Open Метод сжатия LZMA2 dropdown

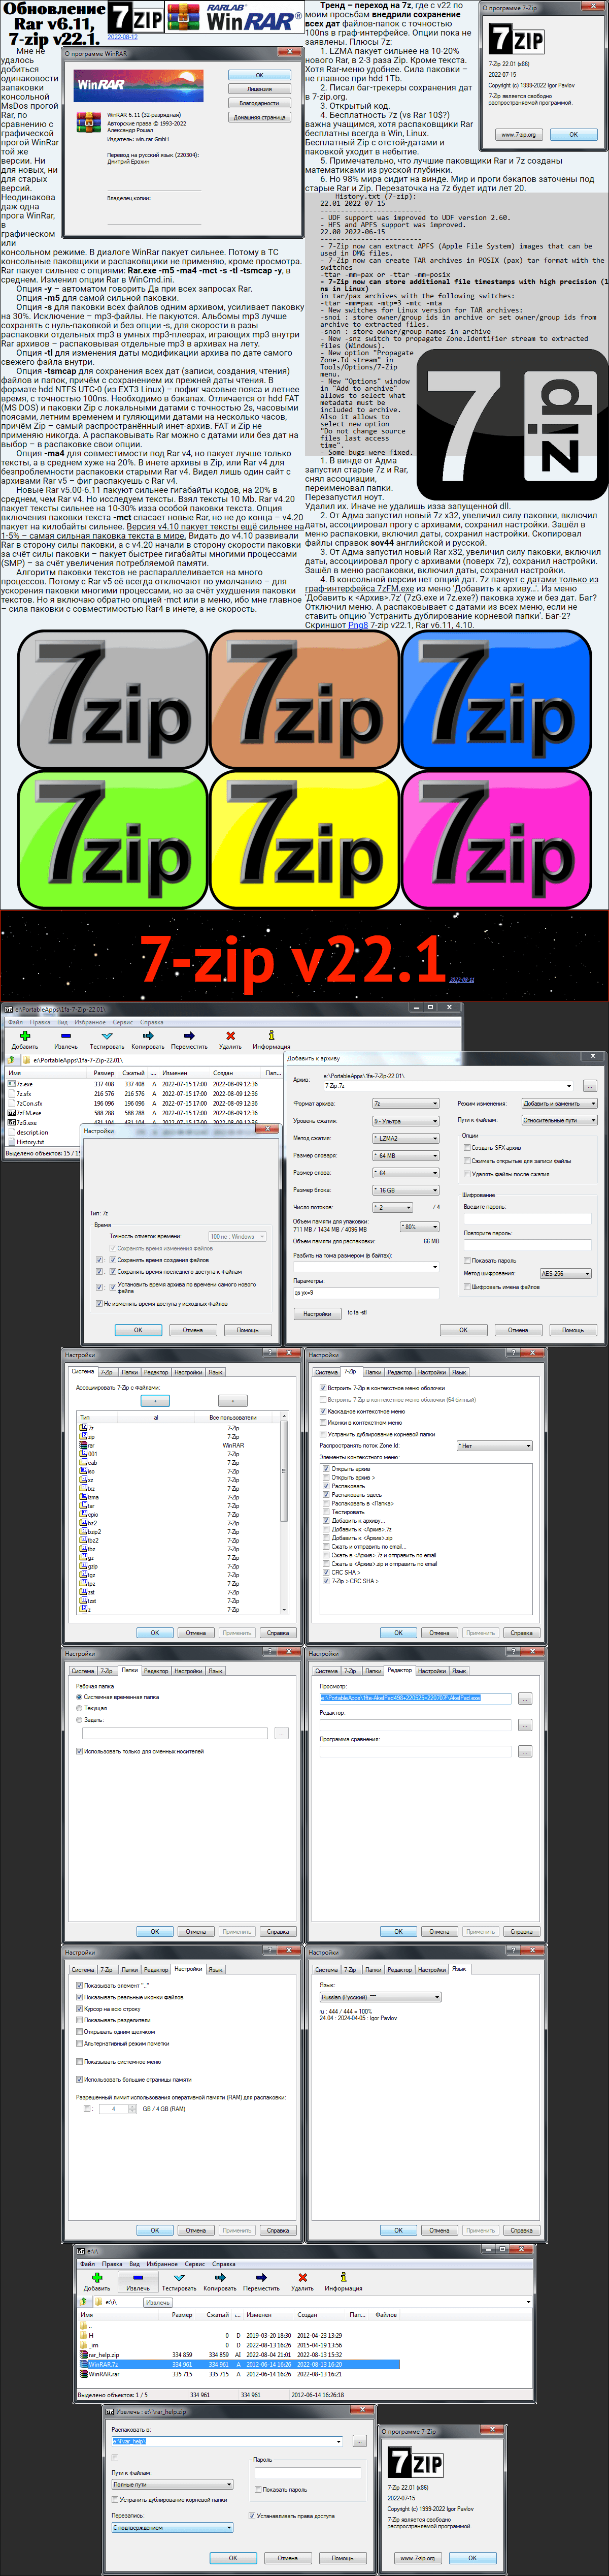(405, 1138)
